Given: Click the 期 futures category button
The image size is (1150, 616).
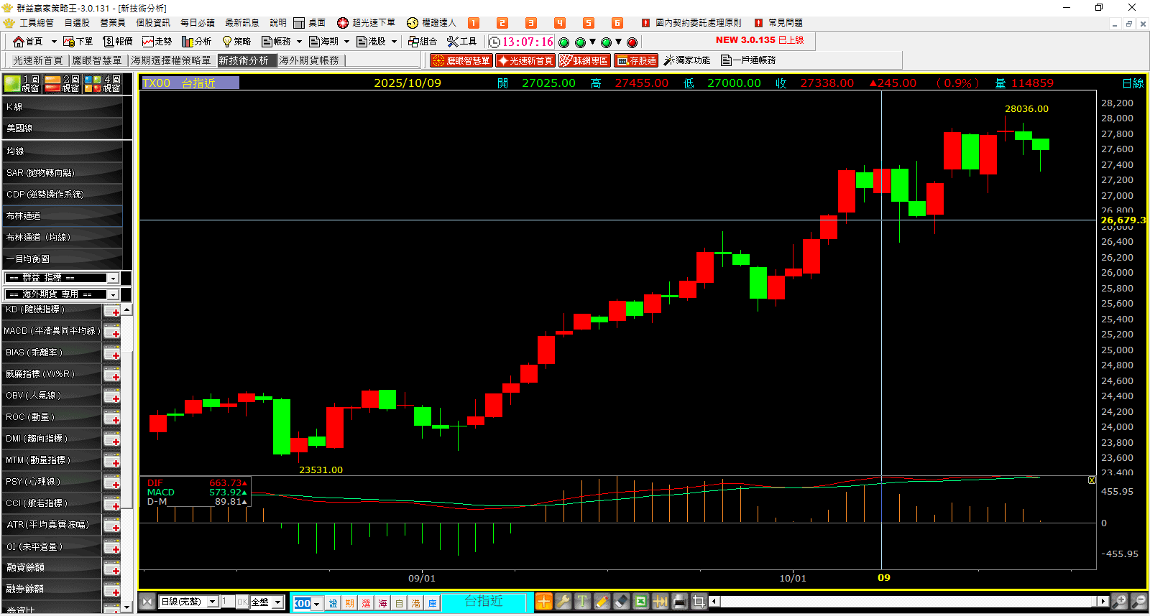Looking at the screenshot, I should click(x=349, y=603).
